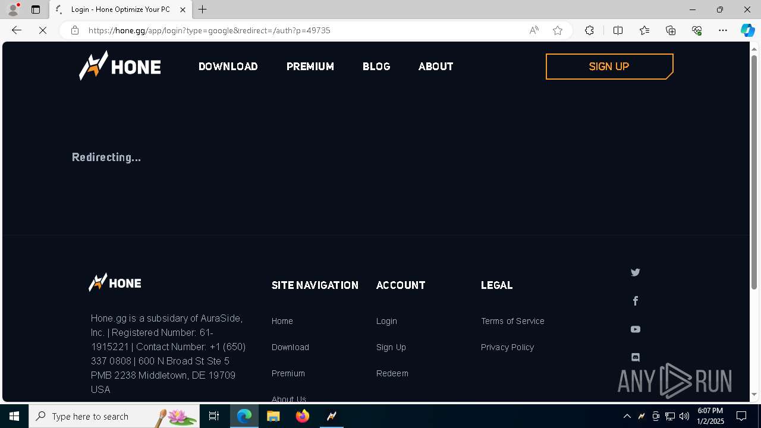Add this page to favorites

[x=558, y=30]
